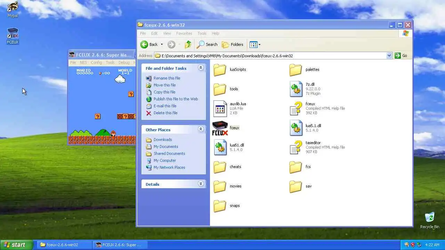Select the fceux help file icon
Screen dimensions: 445x250
[x=296, y=108]
